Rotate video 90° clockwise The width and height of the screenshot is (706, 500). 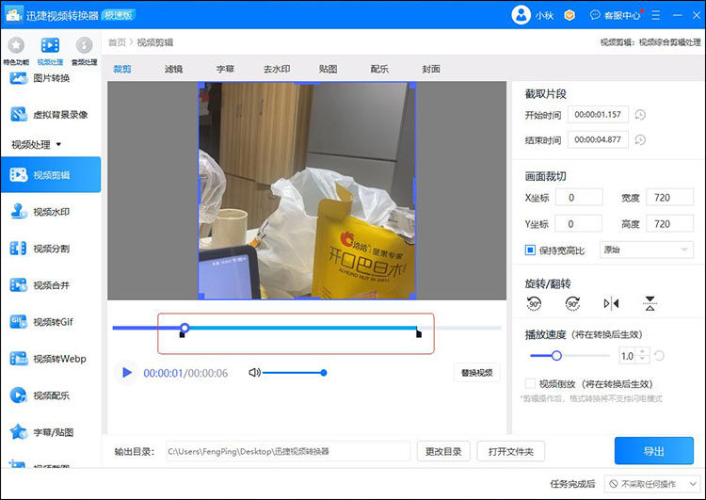click(572, 303)
